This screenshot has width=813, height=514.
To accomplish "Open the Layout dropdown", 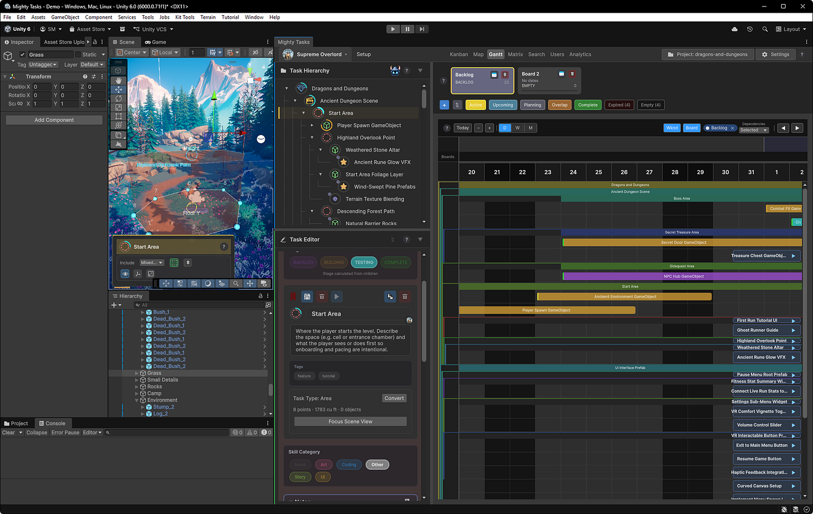I will (791, 29).
